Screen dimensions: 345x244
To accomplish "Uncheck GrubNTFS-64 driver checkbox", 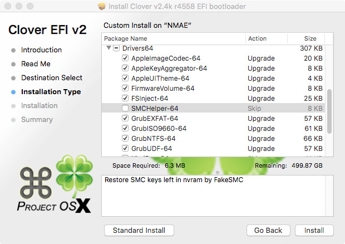I will click(x=125, y=138).
